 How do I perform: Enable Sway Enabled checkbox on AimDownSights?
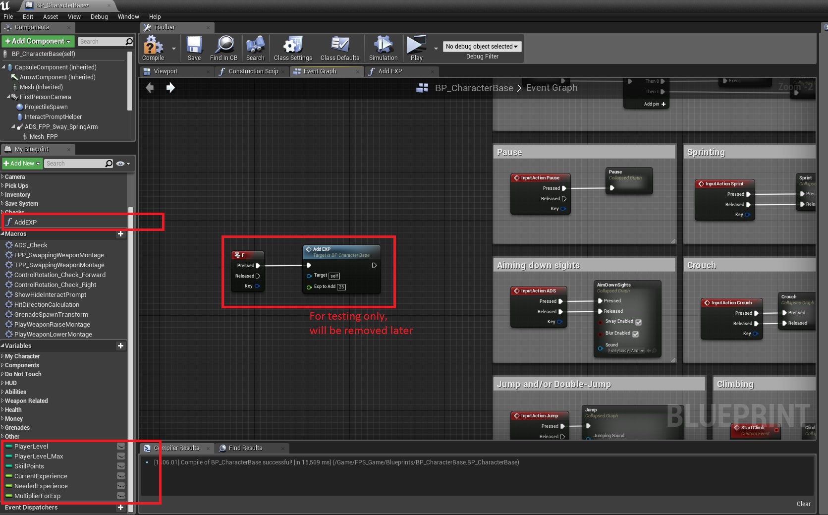click(638, 322)
